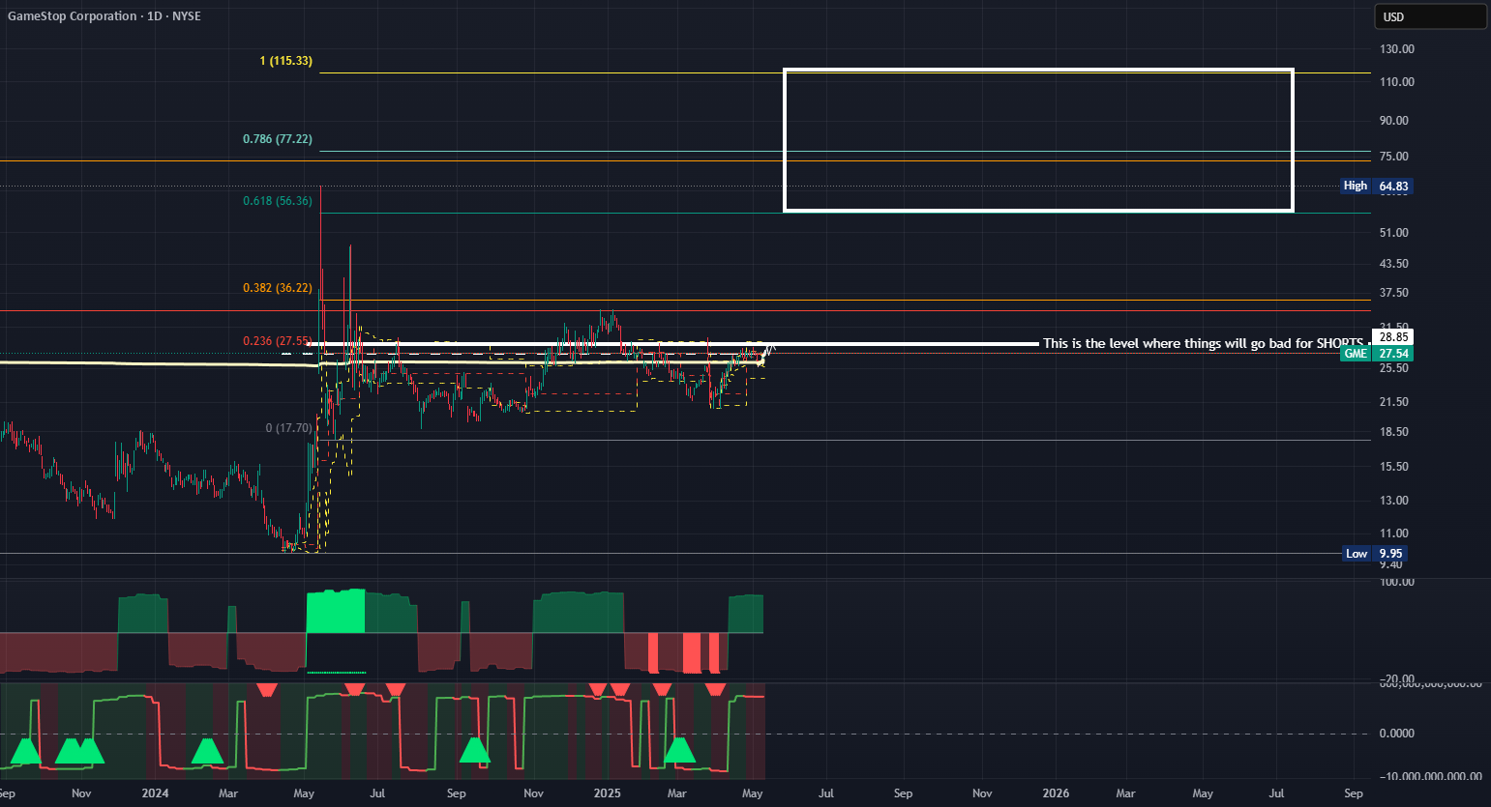The width and height of the screenshot is (1491, 807).
Task: Click the bright green histogram block near May 2024
Action: click(336, 611)
